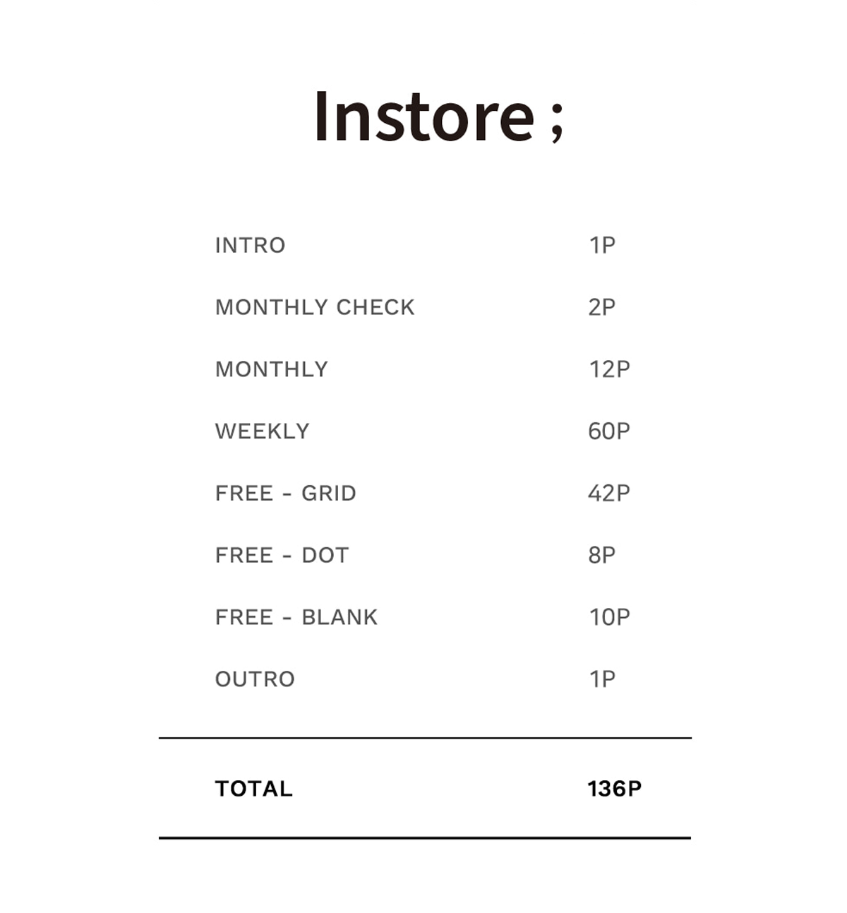Select the INTRO row label

(x=250, y=245)
